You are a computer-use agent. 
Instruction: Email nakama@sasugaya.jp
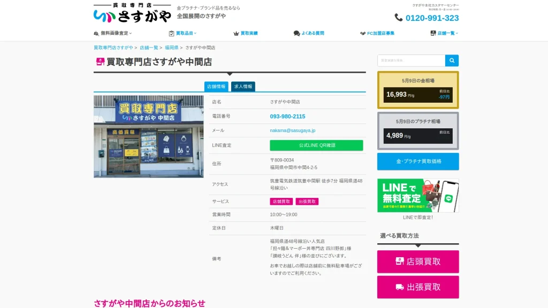coord(293,130)
